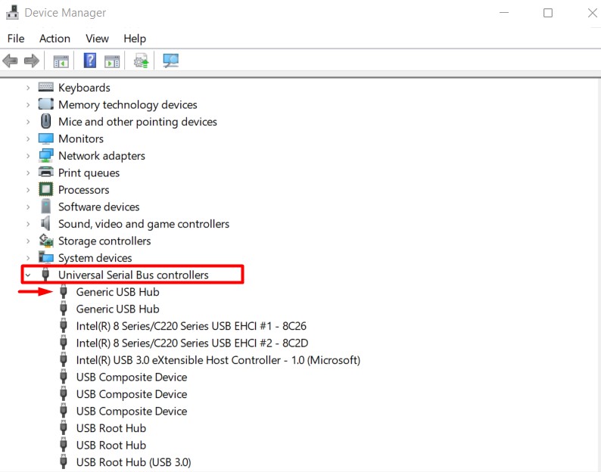Expand System devices chevron

click(x=28, y=258)
